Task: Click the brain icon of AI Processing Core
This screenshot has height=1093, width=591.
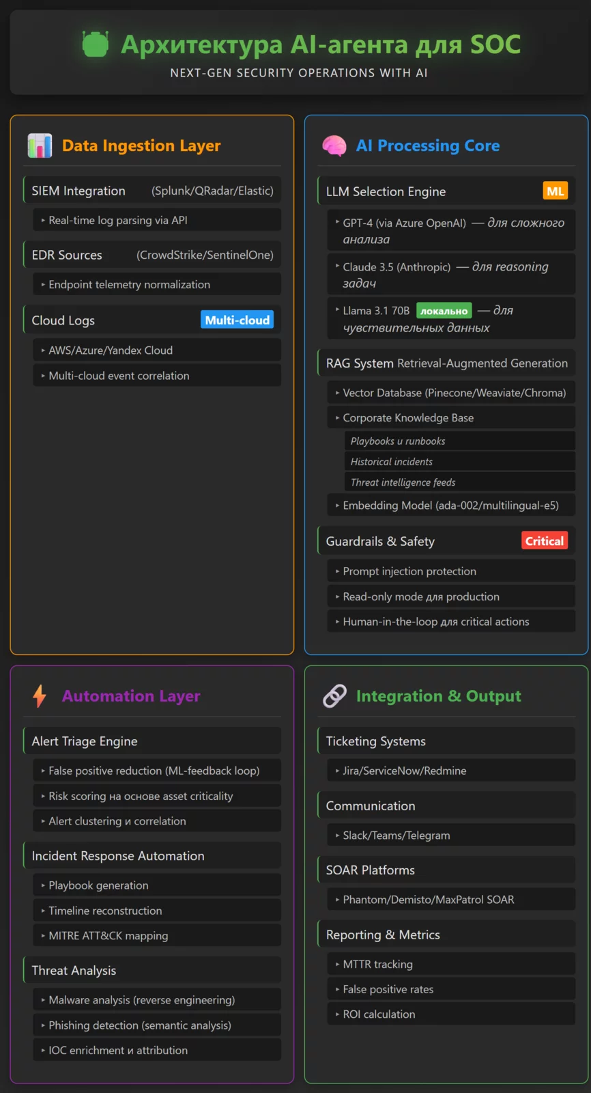Action: click(x=334, y=146)
